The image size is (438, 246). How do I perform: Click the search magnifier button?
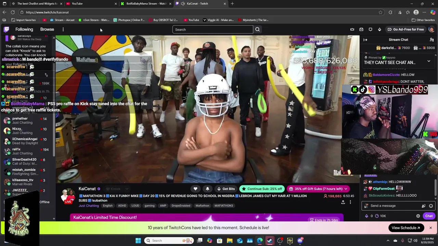coord(257,29)
